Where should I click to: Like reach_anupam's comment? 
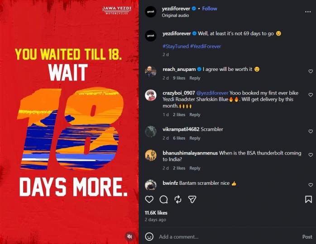point(311,71)
